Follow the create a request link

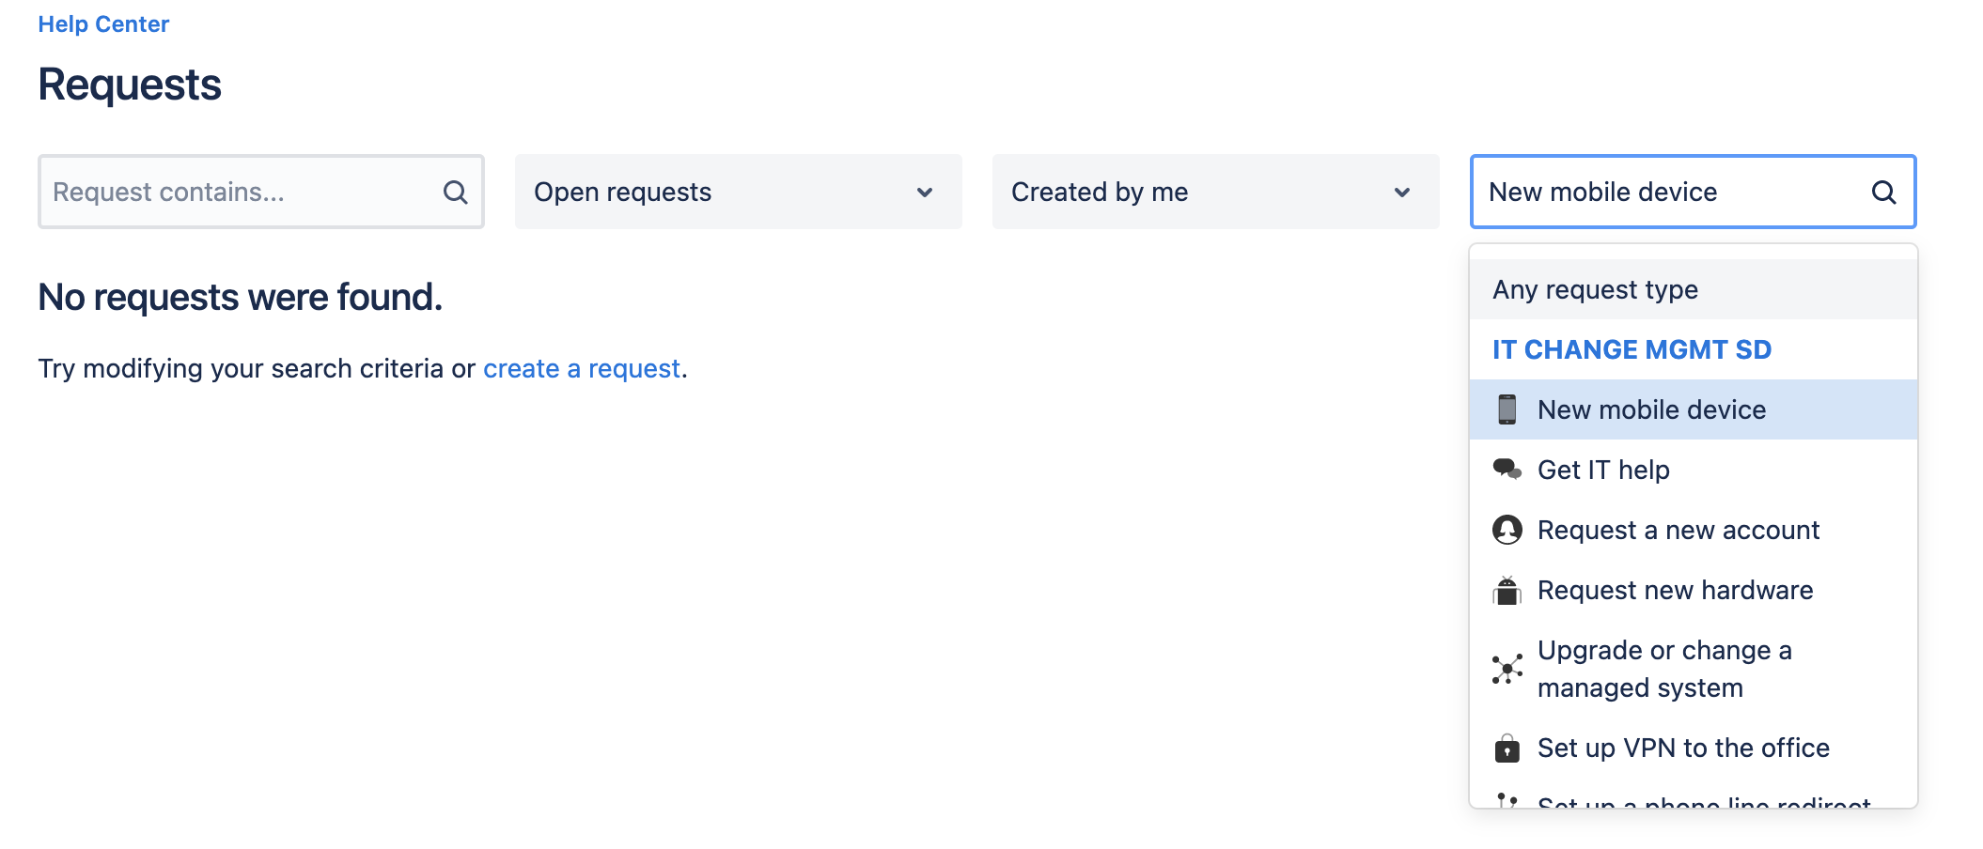[x=581, y=368]
